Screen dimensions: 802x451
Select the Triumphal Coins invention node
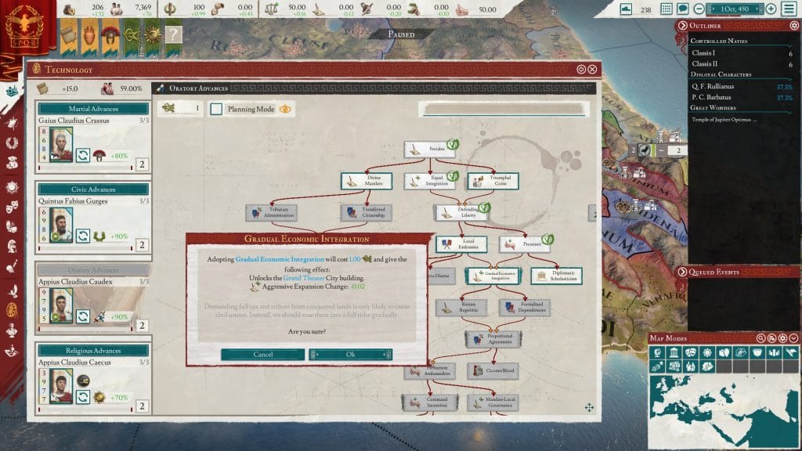[493, 181]
